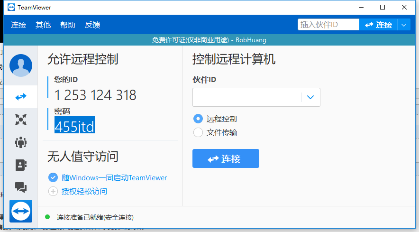Click the 随Windows一同启动TeamViewer link text
The width and height of the screenshot is (419, 232).
pyautogui.click(x=114, y=178)
